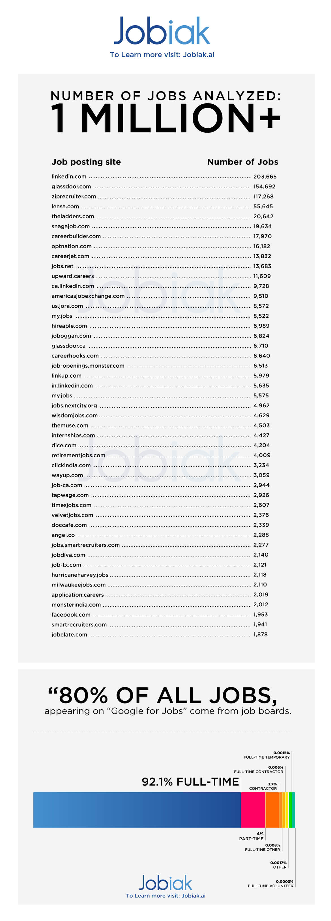The image size is (331, 921).
Task: Open the bottom Jobiak.ai visit link
Action: [165, 895]
